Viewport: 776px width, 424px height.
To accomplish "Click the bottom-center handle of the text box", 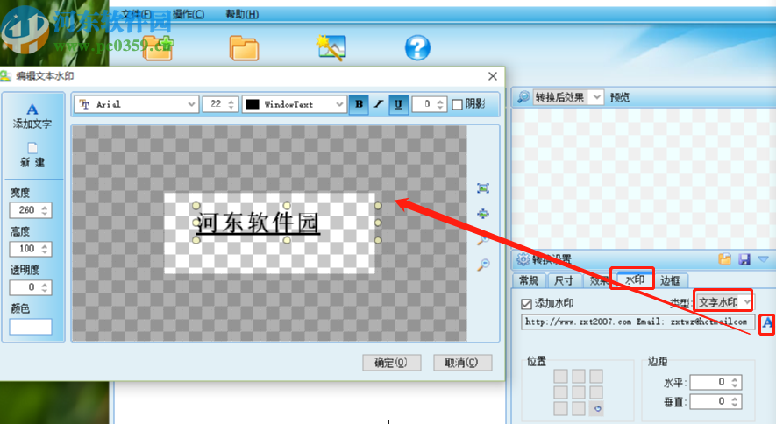I will (x=287, y=240).
